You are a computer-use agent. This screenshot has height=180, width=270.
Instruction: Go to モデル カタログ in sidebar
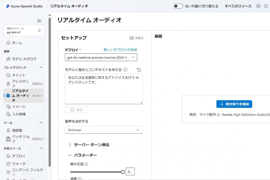pos(24,59)
